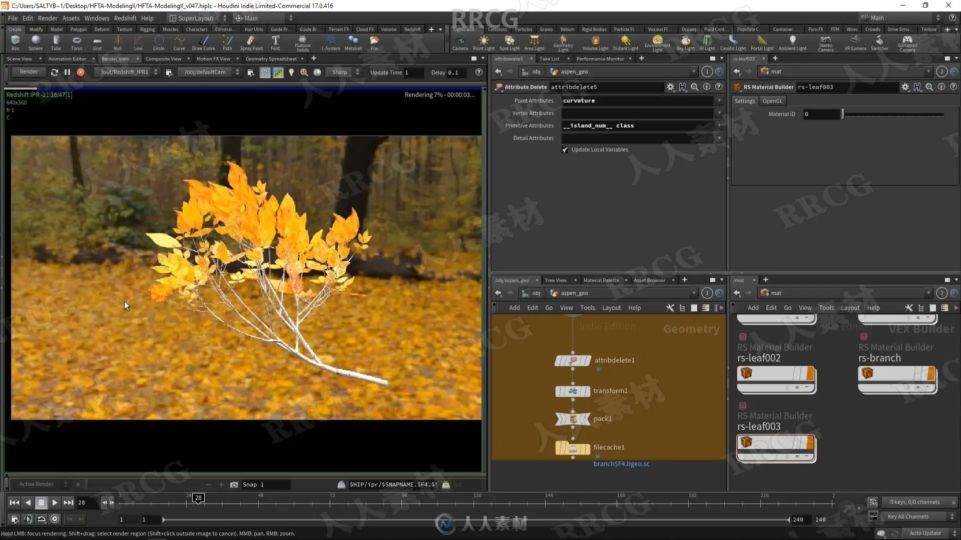Open Point Attributes dropdown arrow
961x540 pixels.
(719, 100)
